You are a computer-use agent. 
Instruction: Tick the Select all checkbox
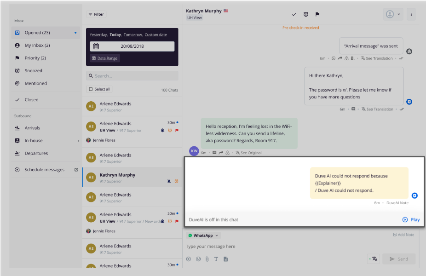(x=91, y=89)
